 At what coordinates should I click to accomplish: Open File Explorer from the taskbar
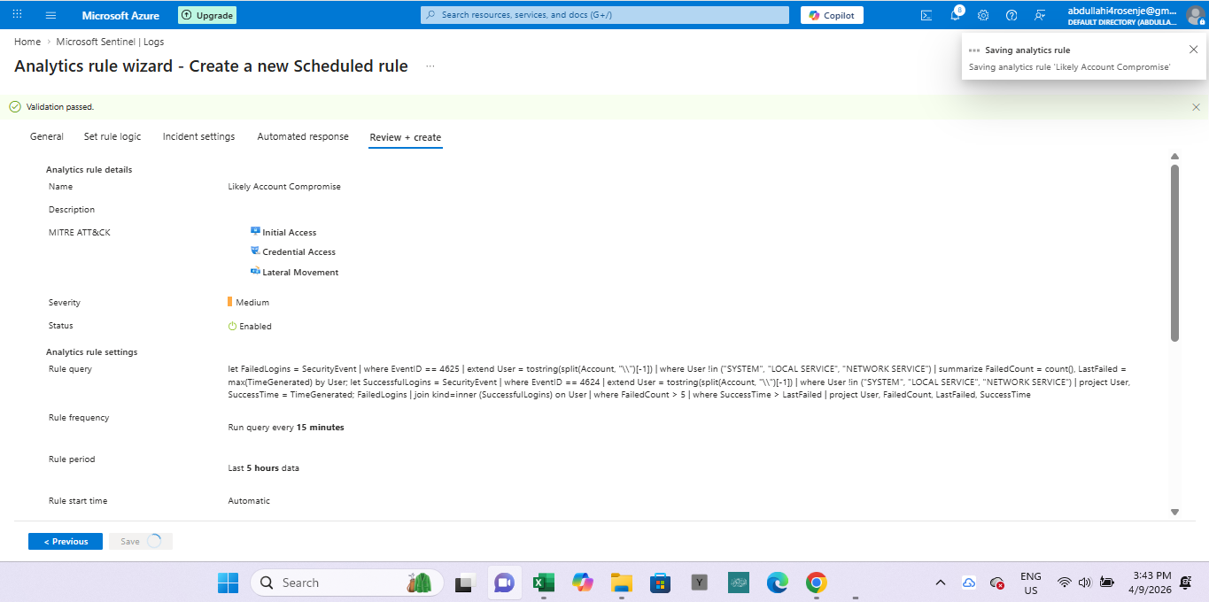(621, 583)
